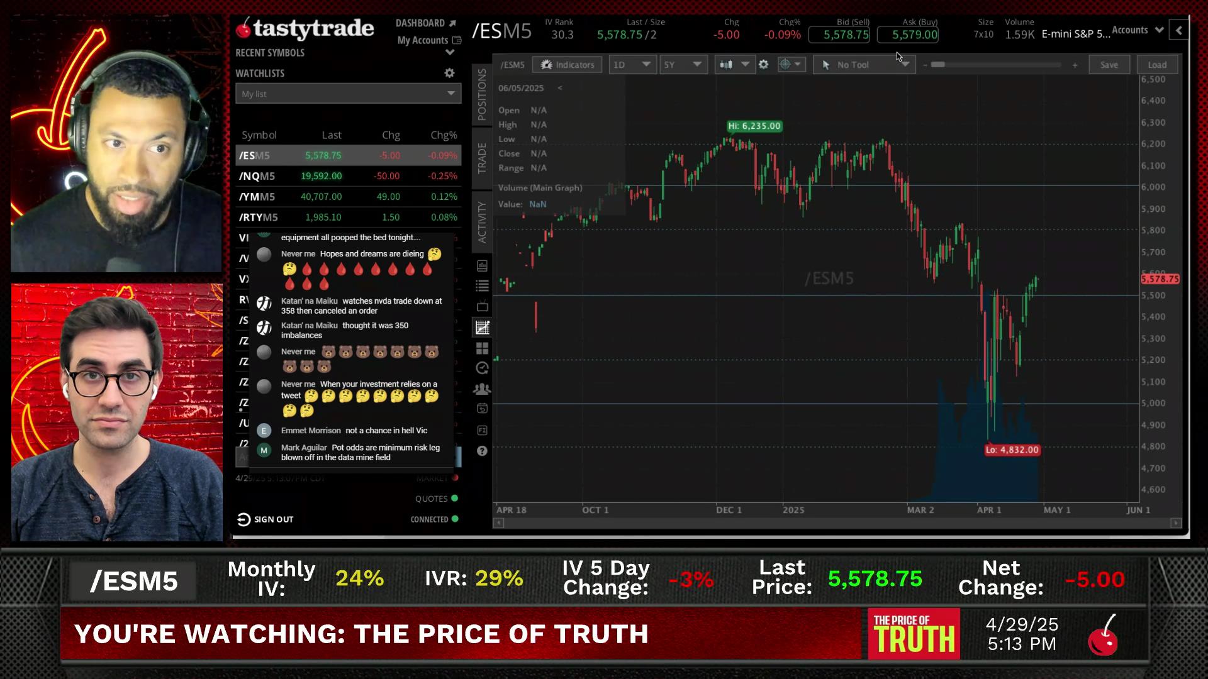Screen dimensions: 1208x679
Task: Open the 1D interval dropdown
Action: coord(632,65)
